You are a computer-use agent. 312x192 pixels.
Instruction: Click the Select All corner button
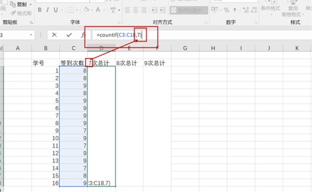2,48
